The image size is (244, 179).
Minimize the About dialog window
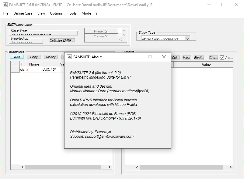(x=136, y=57)
